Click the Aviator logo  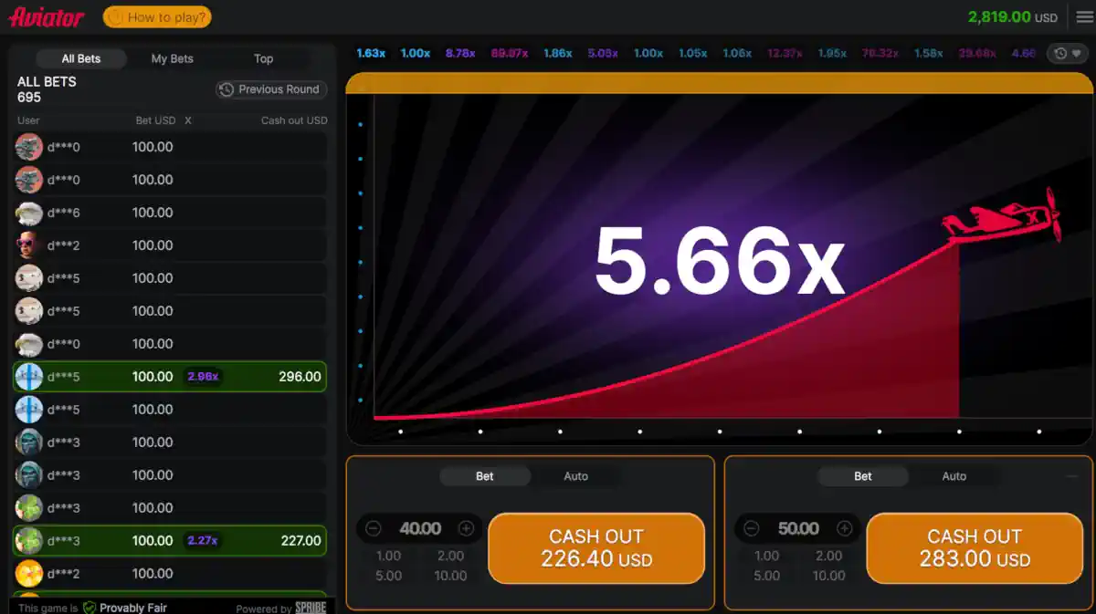click(47, 17)
